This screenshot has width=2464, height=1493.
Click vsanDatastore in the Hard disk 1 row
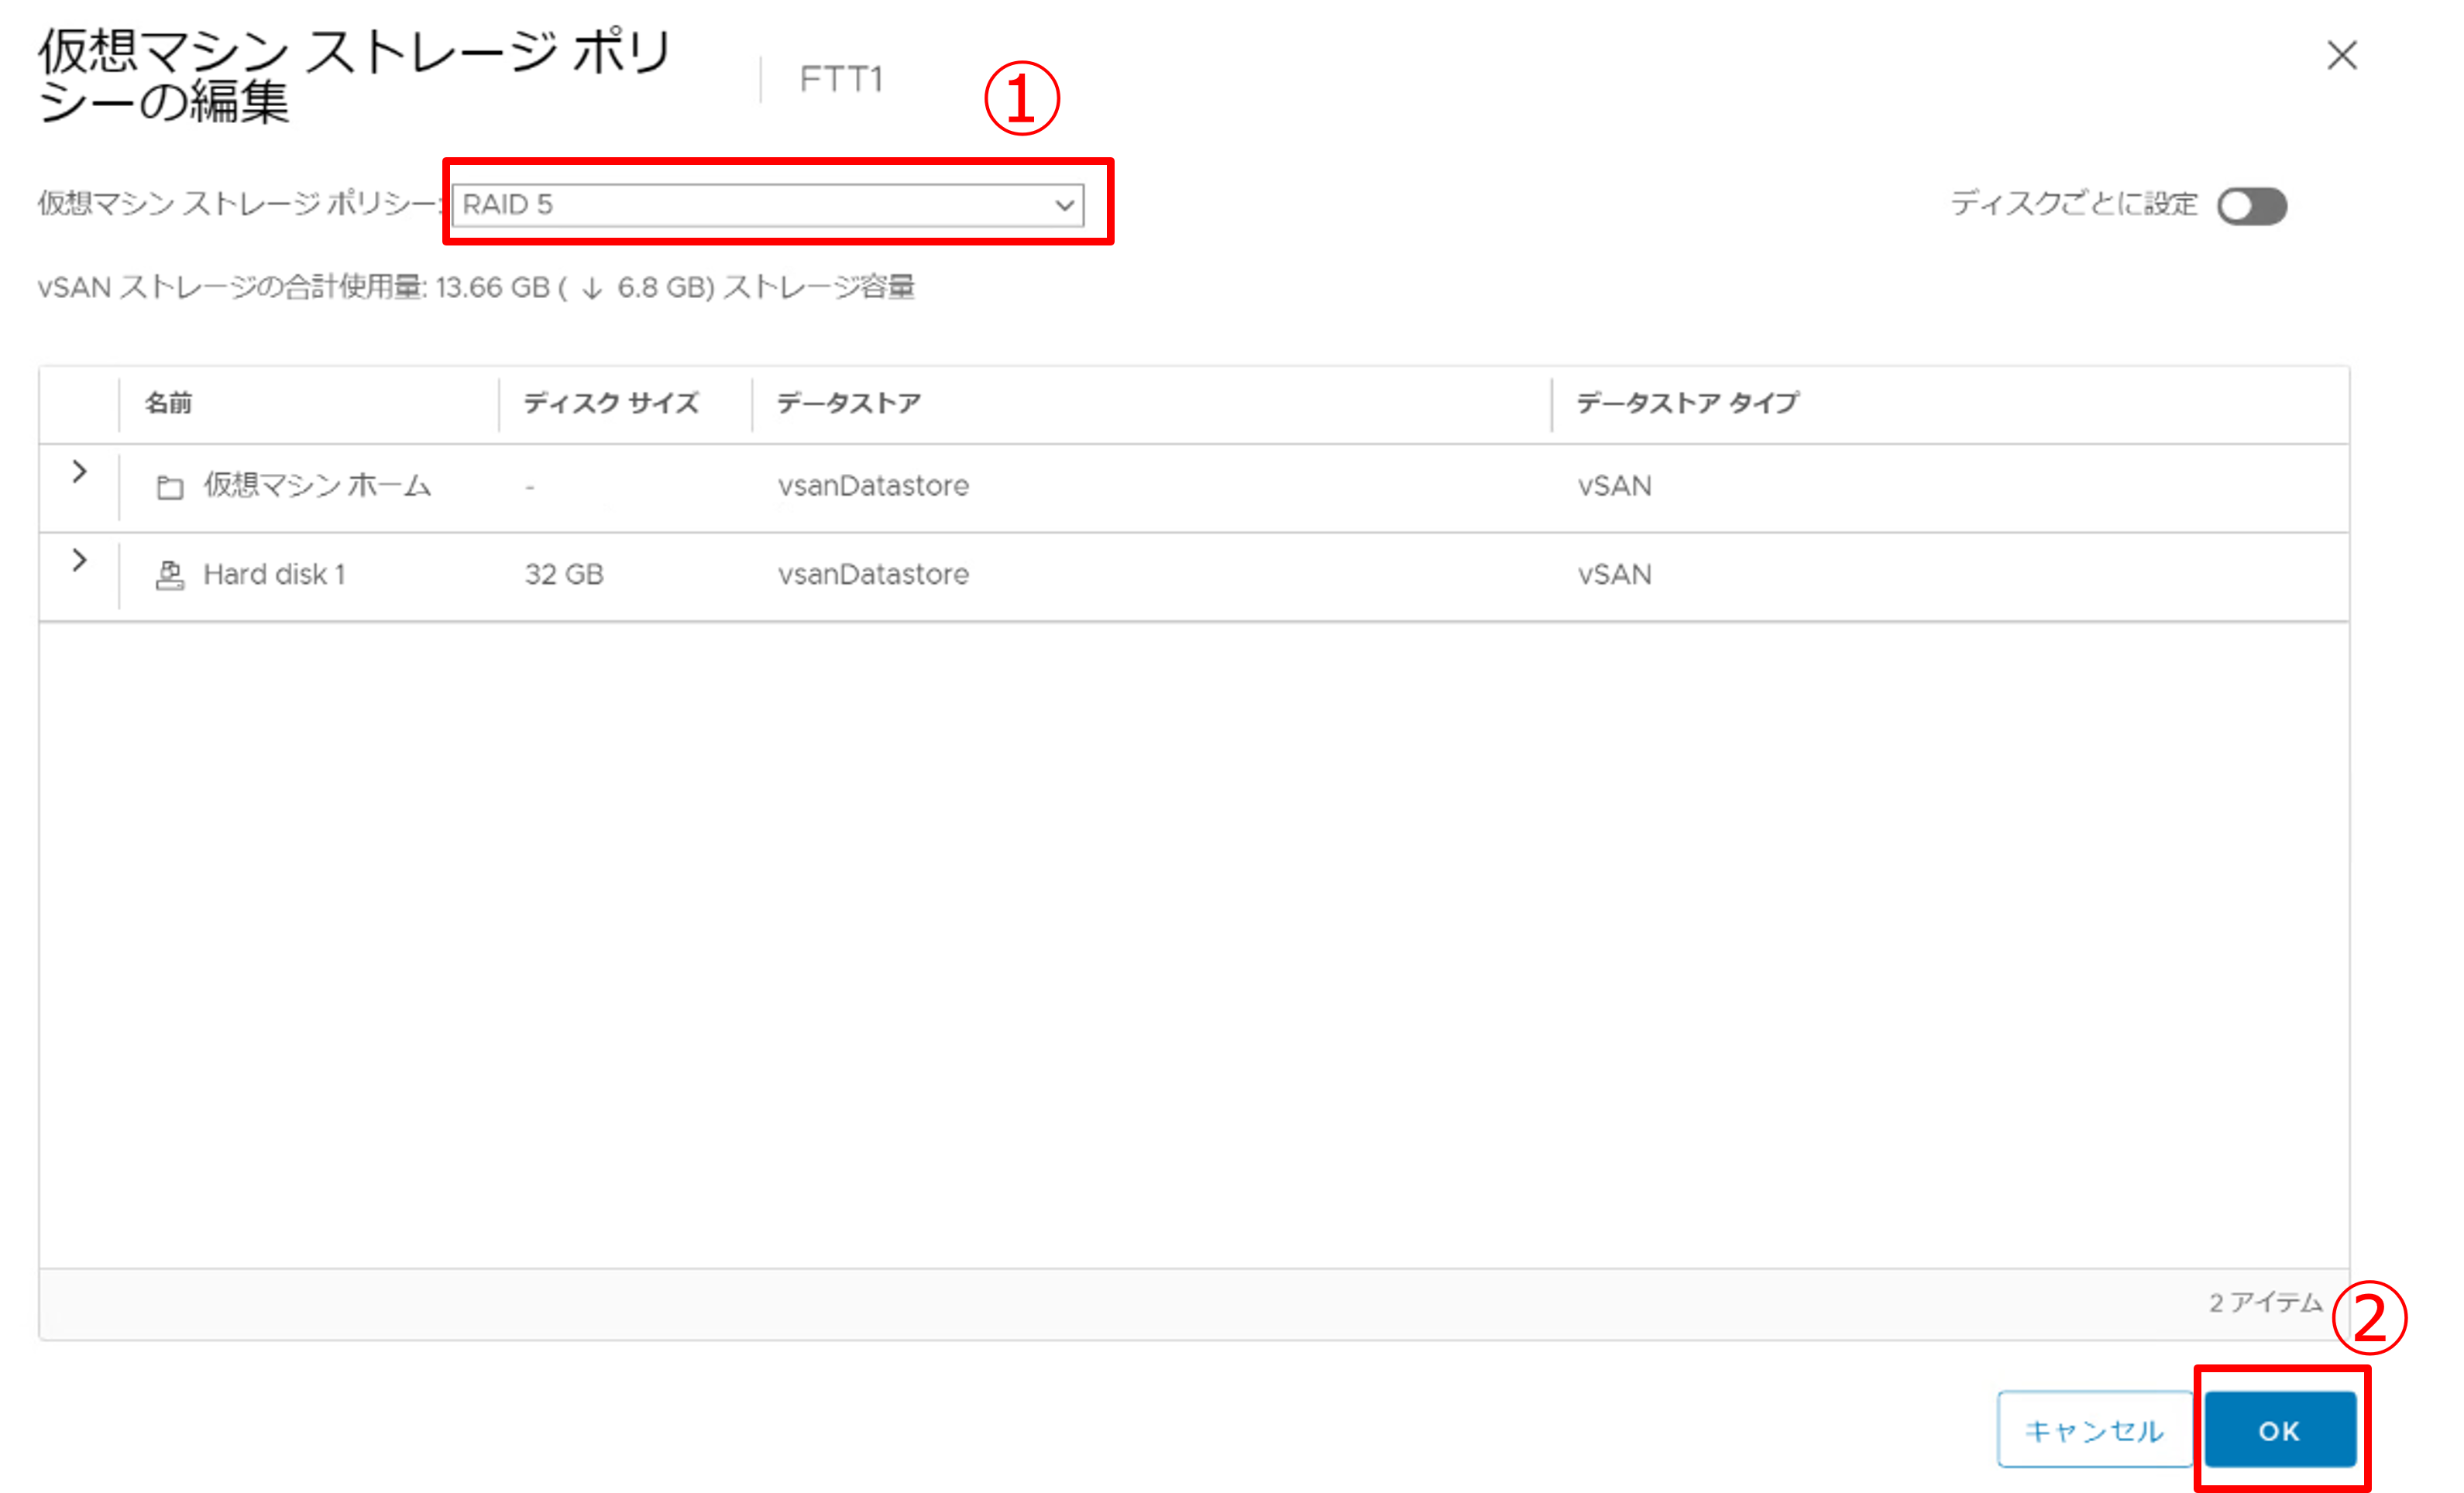pos(873,575)
